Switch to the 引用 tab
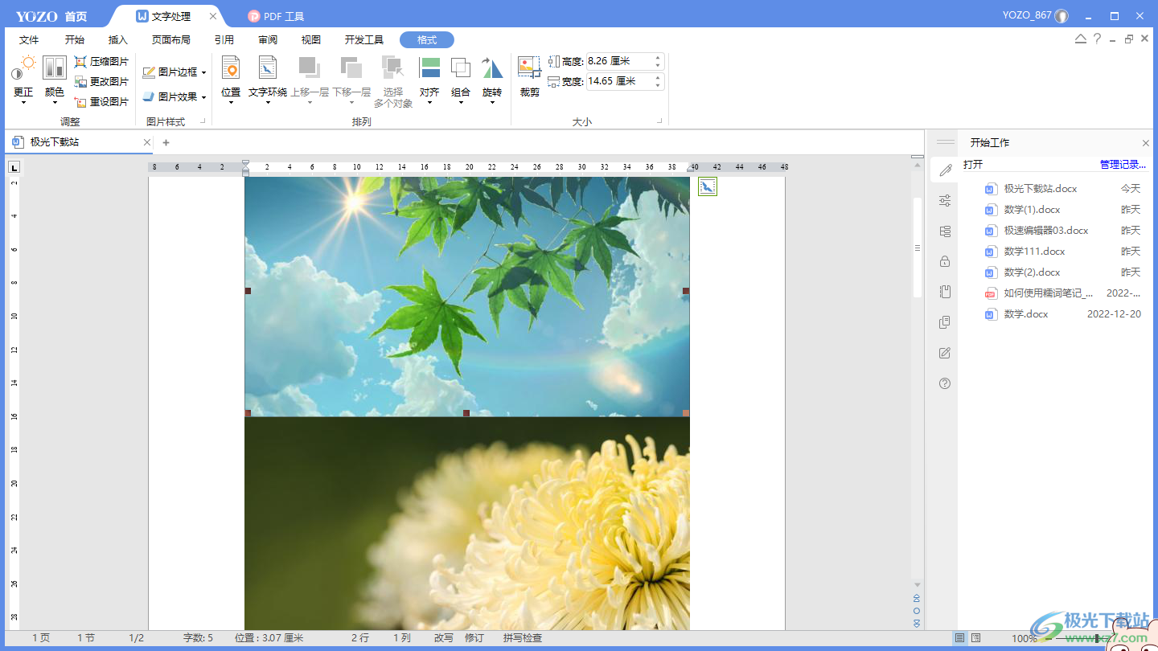This screenshot has width=1158, height=651. point(224,39)
